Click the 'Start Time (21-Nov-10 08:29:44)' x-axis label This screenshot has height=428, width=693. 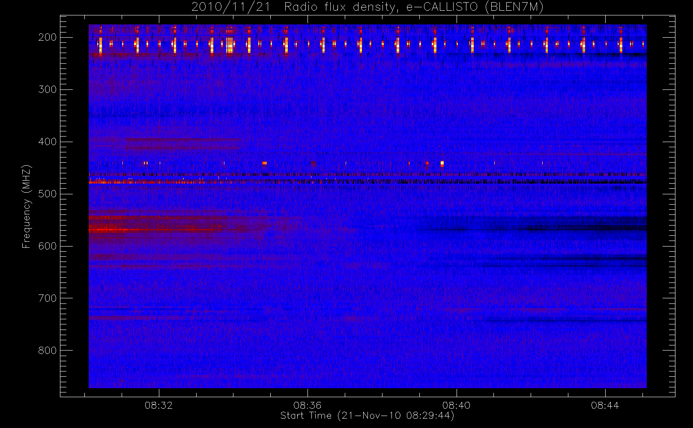pyautogui.click(x=367, y=416)
